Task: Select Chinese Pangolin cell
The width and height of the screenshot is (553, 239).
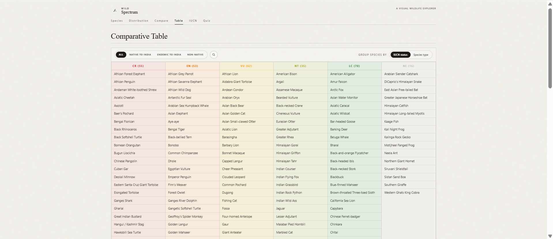Action: click(x=138, y=161)
